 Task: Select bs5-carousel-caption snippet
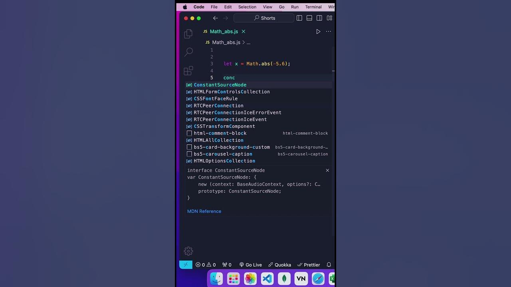click(259, 154)
